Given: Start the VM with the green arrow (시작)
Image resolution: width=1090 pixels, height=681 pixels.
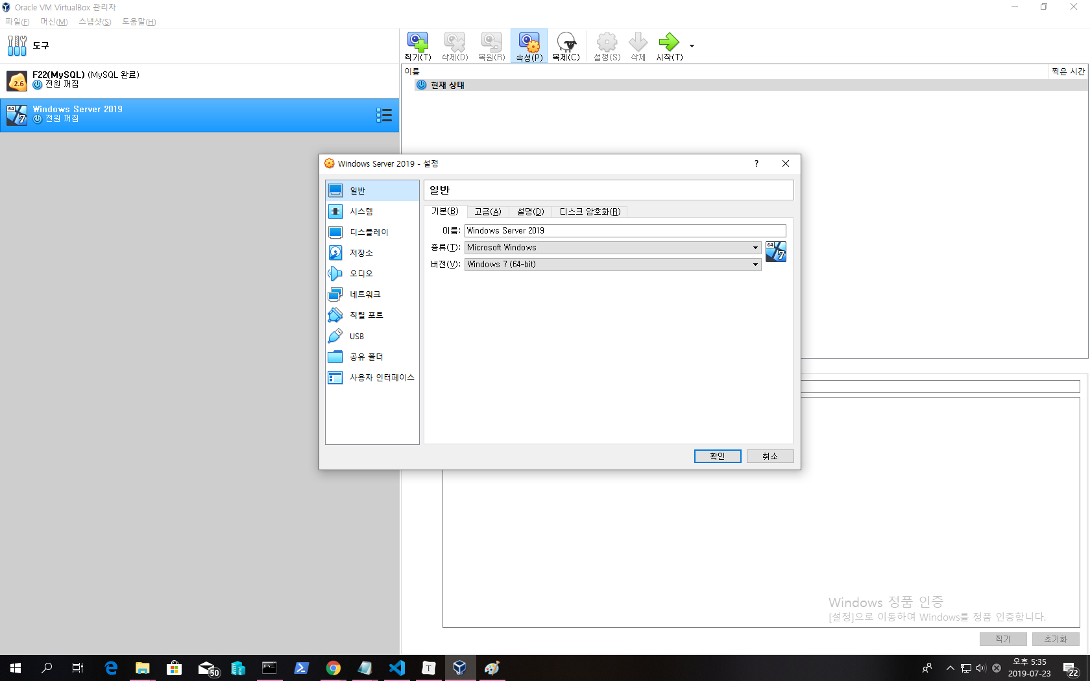Looking at the screenshot, I should [669, 46].
